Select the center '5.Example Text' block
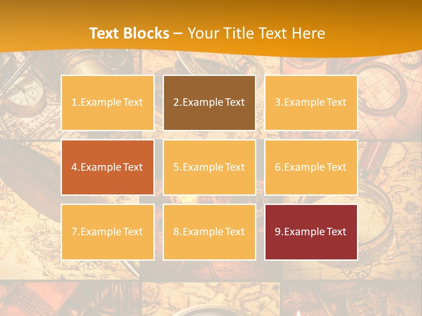Image resolution: width=422 pixels, height=316 pixels. point(209,167)
